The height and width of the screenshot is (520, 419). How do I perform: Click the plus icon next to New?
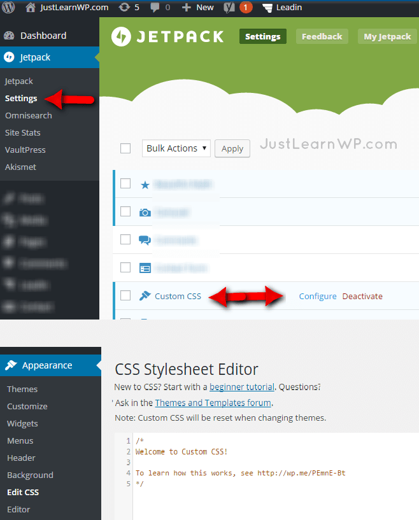[x=187, y=7]
